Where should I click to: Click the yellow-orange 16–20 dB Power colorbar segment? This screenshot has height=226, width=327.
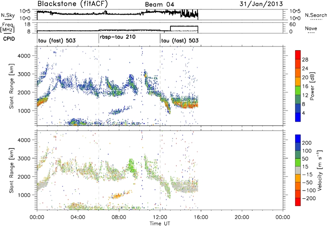pyautogui.click(x=298, y=82)
